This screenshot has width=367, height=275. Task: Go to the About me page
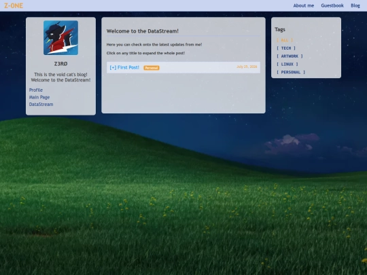(304, 5)
